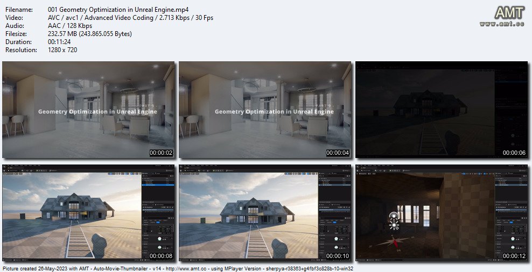
Task: Open the house exterior thumbnail at 00:00:08
Action: pos(88,213)
